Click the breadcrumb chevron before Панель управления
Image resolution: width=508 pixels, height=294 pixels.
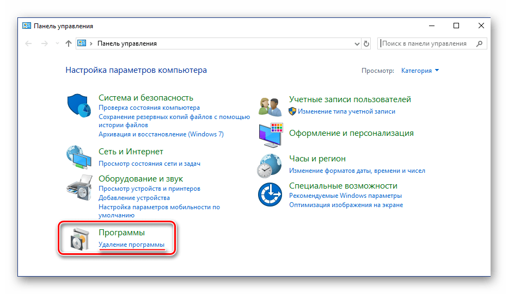coord(91,43)
